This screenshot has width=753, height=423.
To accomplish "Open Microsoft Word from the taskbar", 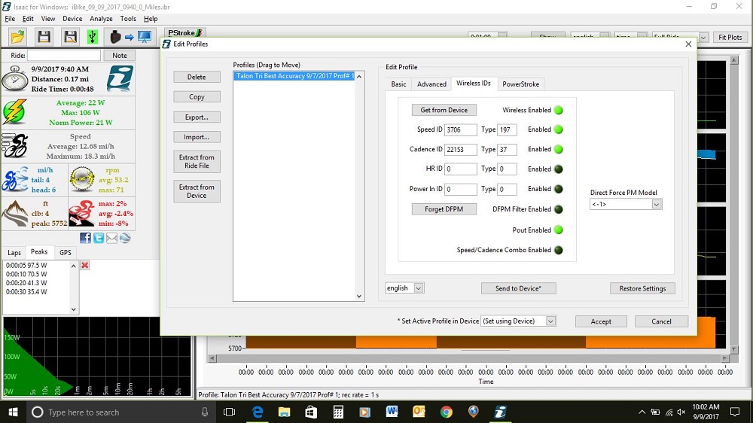I will point(392,412).
